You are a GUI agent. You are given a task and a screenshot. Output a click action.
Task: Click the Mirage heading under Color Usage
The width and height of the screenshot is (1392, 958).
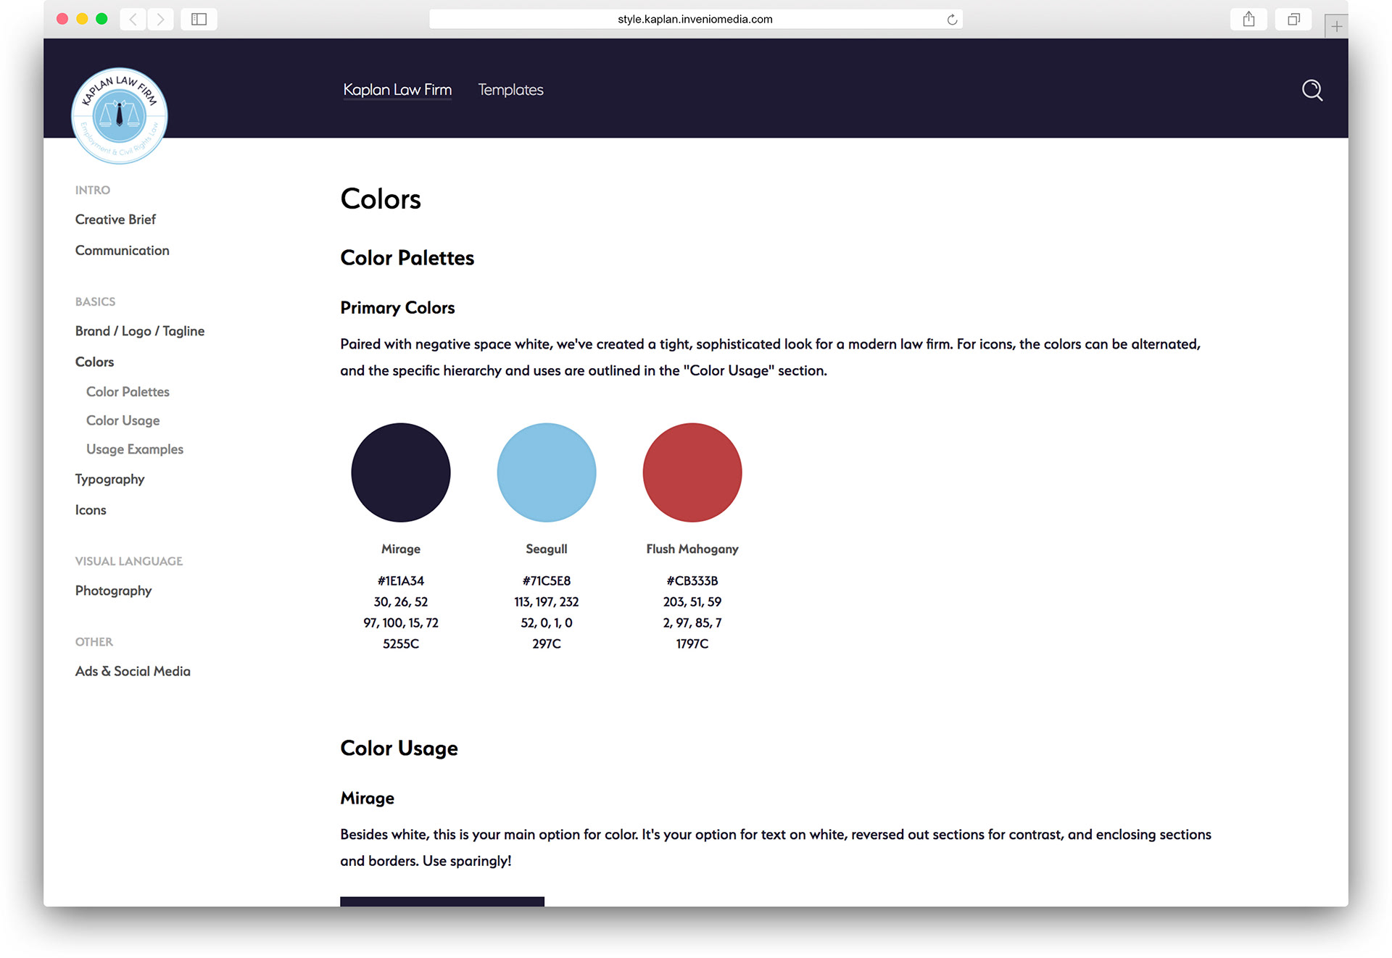[368, 799]
